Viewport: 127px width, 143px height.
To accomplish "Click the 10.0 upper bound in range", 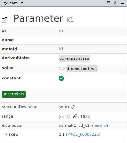I will [84, 117].
